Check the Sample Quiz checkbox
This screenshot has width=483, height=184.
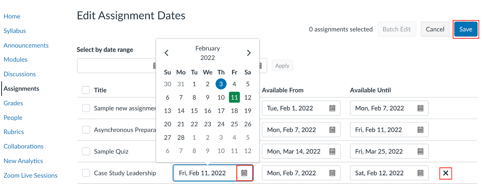(86, 151)
